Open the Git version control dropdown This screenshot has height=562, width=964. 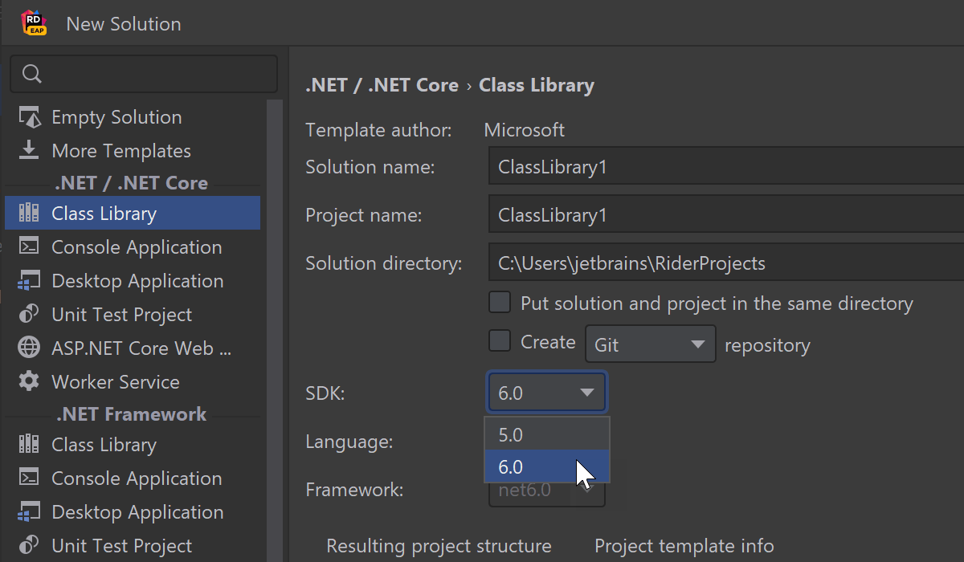coord(650,344)
